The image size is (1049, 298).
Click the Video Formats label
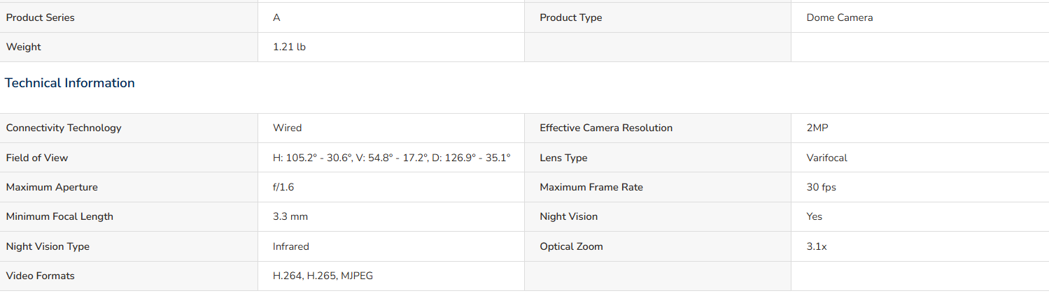pyautogui.click(x=41, y=276)
